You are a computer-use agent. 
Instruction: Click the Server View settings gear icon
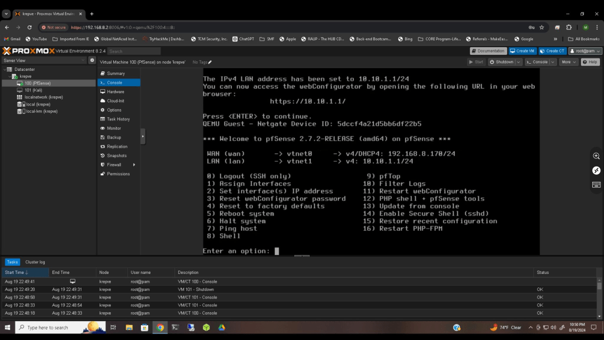(x=92, y=60)
